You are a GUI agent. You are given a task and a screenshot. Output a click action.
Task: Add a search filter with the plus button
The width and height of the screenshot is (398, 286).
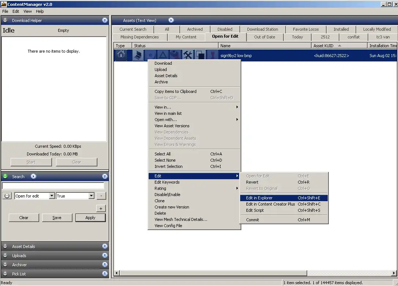coord(101,208)
